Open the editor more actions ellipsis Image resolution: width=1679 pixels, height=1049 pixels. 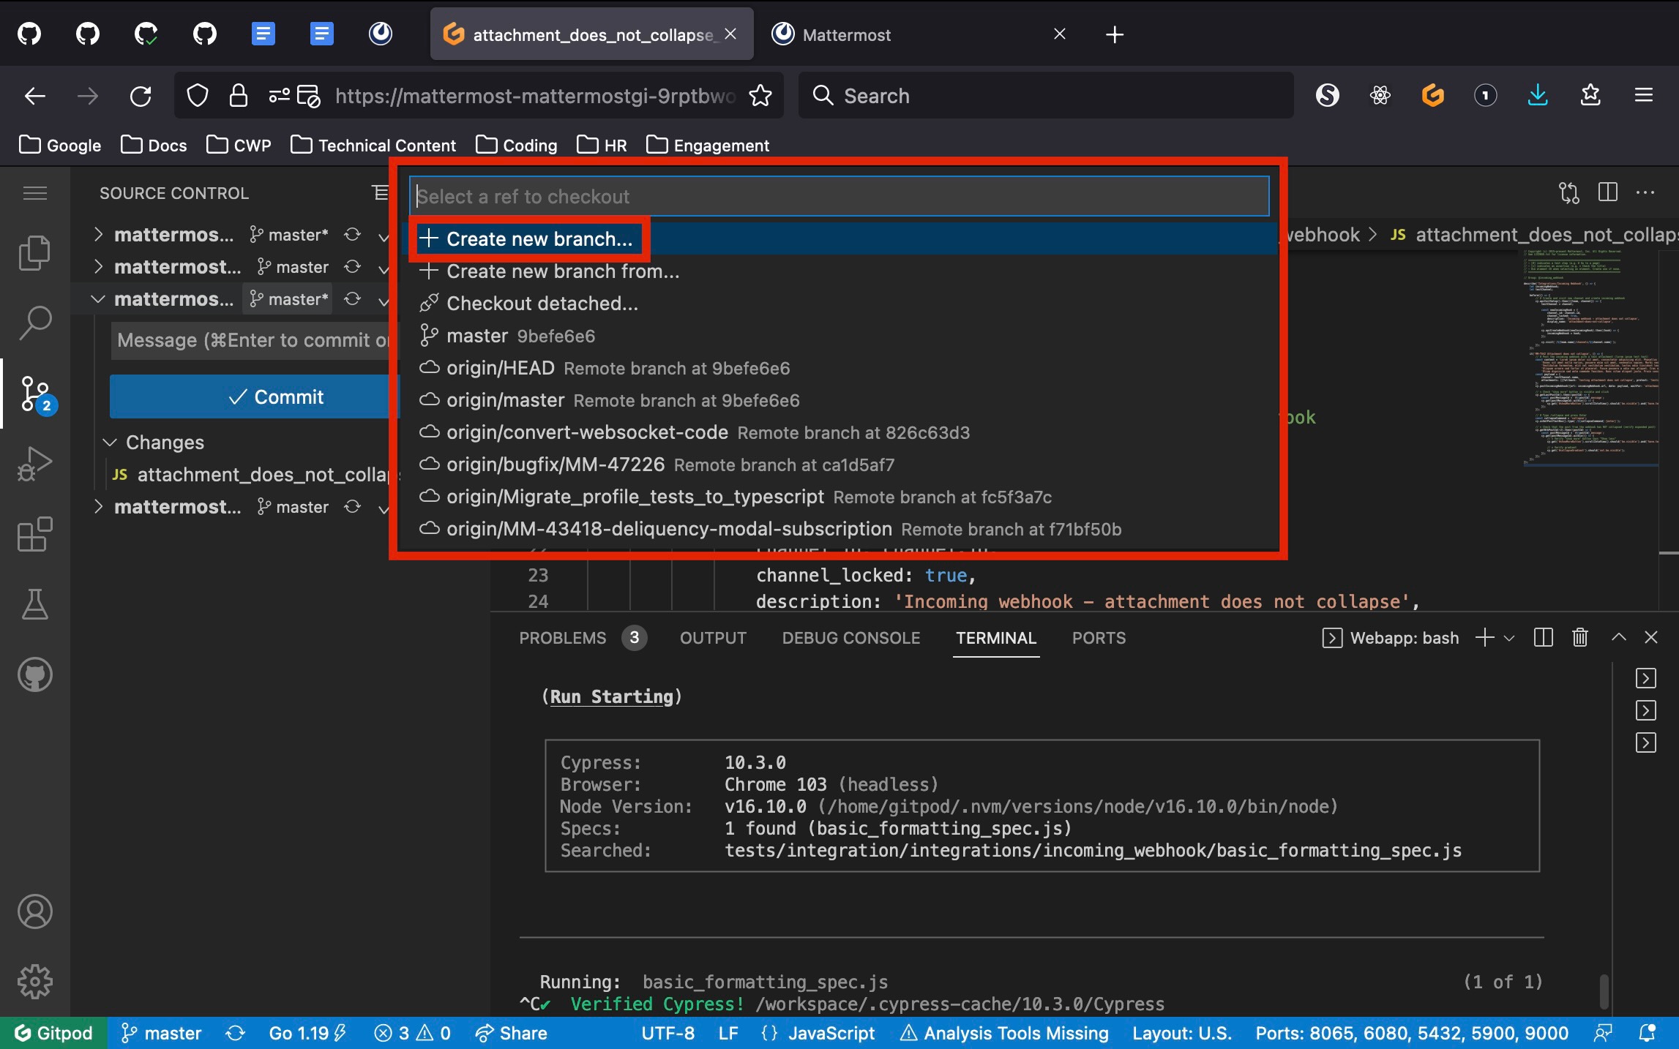point(1645,192)
